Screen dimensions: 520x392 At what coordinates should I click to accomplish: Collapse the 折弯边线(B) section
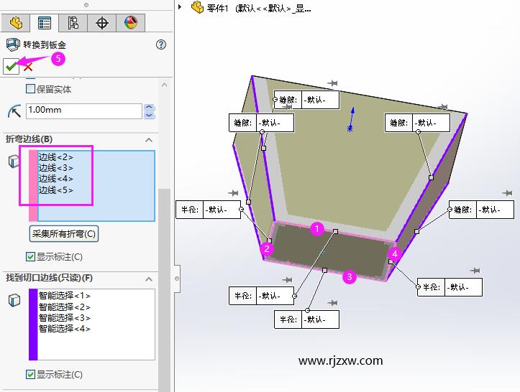pyautogui.click(x=149, y=140)
